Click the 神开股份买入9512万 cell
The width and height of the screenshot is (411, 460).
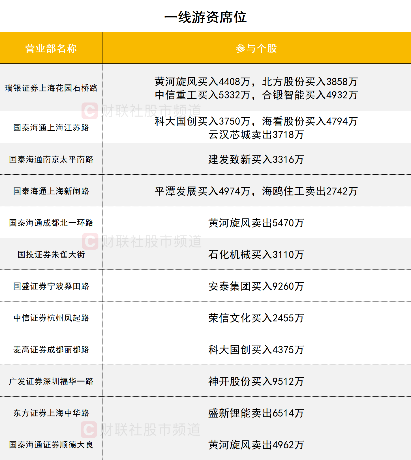[x=256, y=381]
